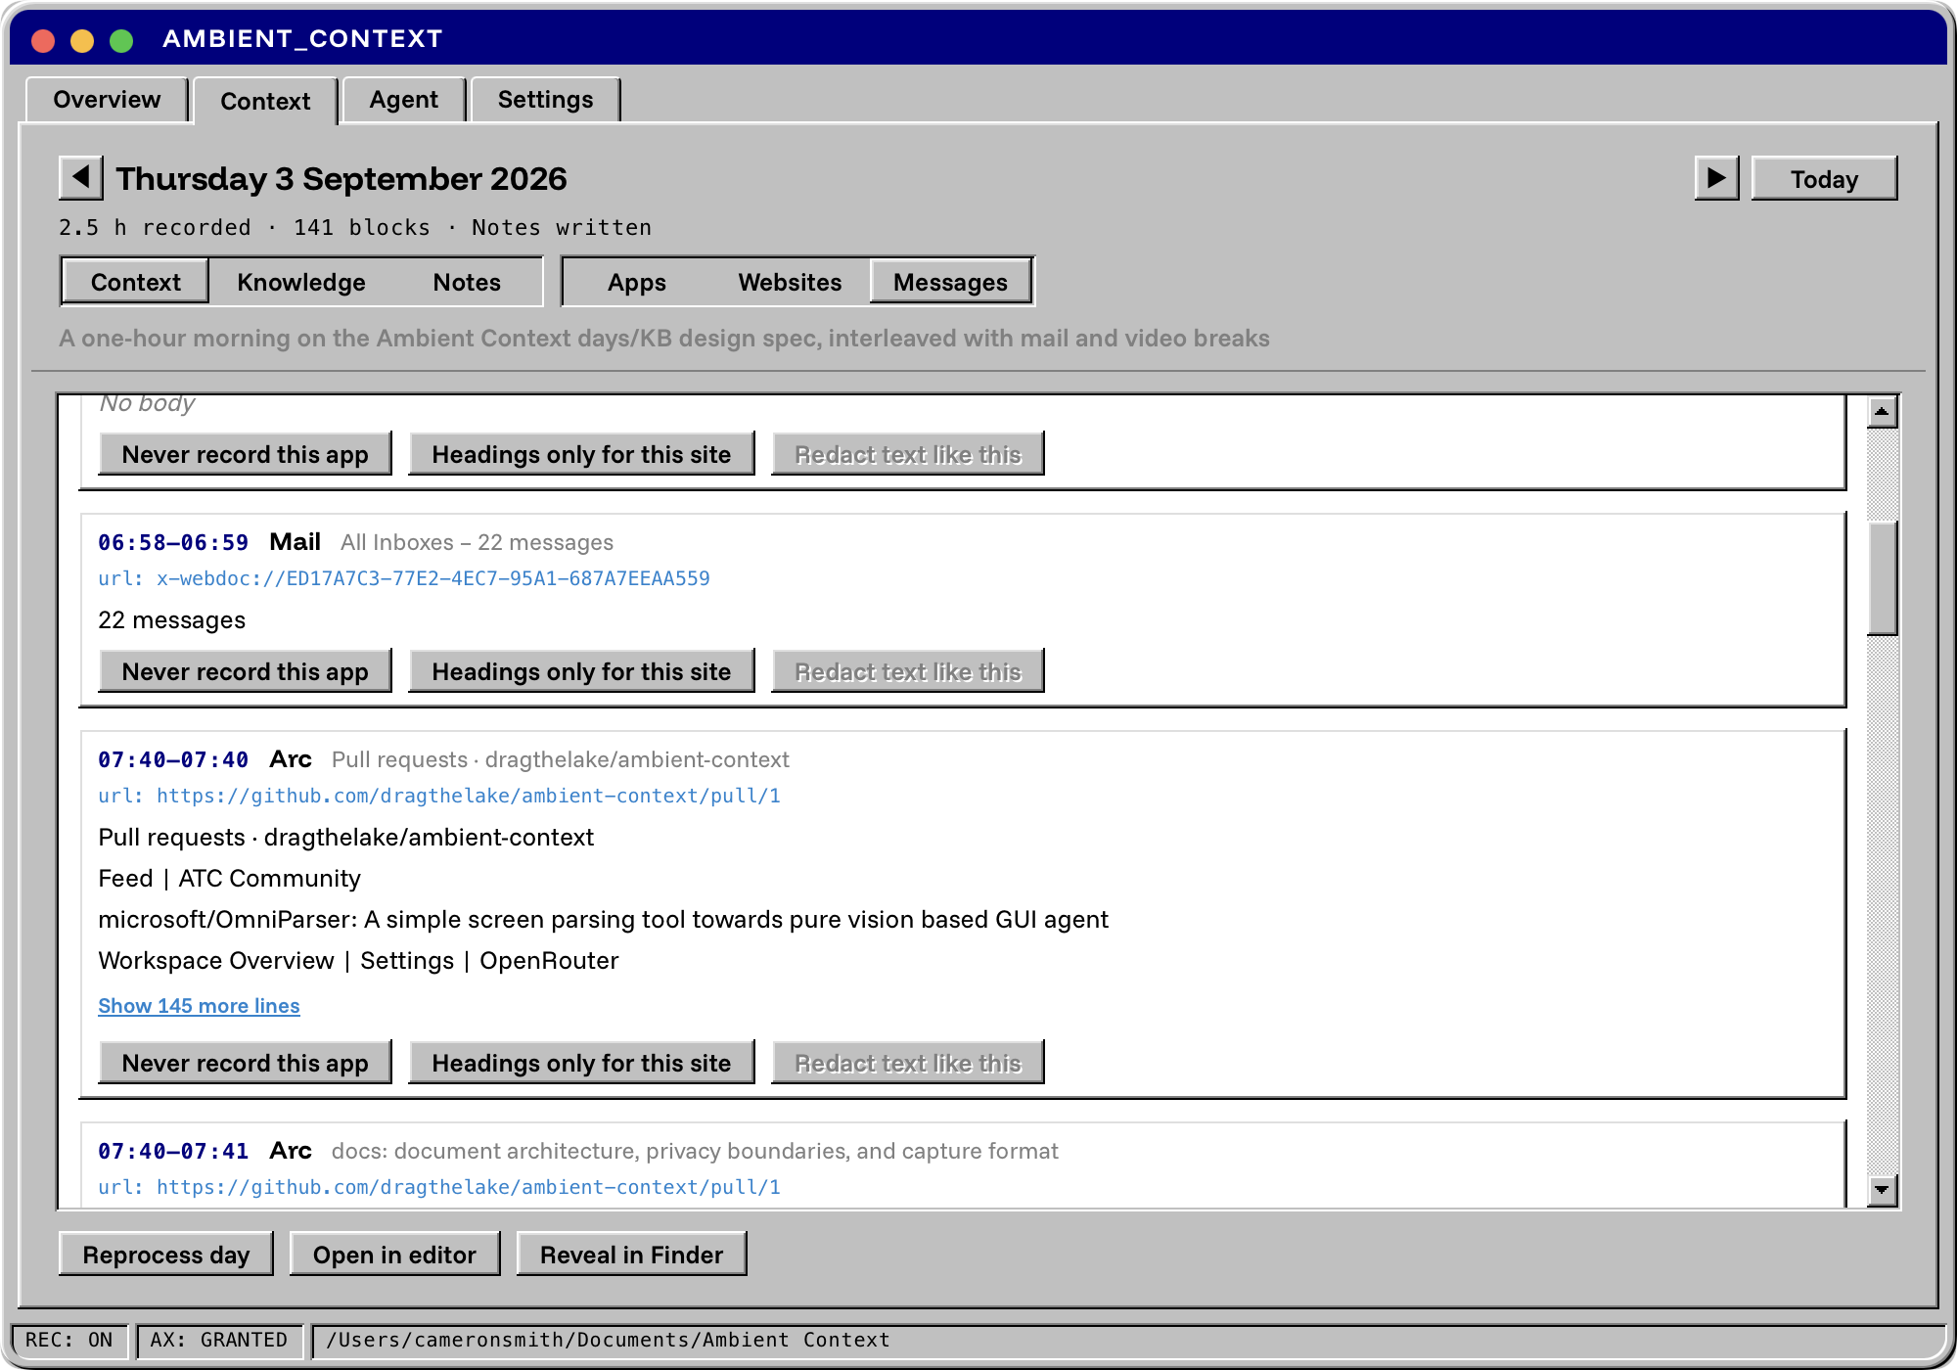
Task: Click scrollbar down arrow
Action: (1882, 1190)
